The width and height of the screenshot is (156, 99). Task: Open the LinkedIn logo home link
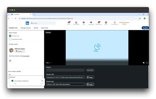pos(27,23)
